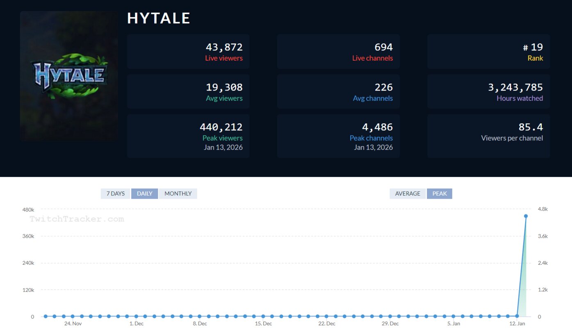Toggle chart to PEAK values
Image resolution: width=572 pixels, height=332 pixels.
point(440,193)
